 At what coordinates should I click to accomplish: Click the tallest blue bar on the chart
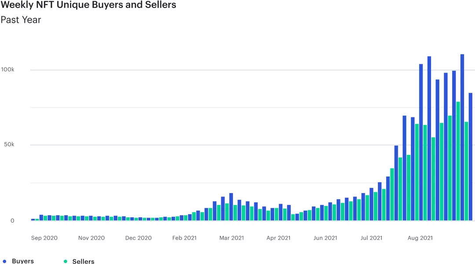pos(462,137)
